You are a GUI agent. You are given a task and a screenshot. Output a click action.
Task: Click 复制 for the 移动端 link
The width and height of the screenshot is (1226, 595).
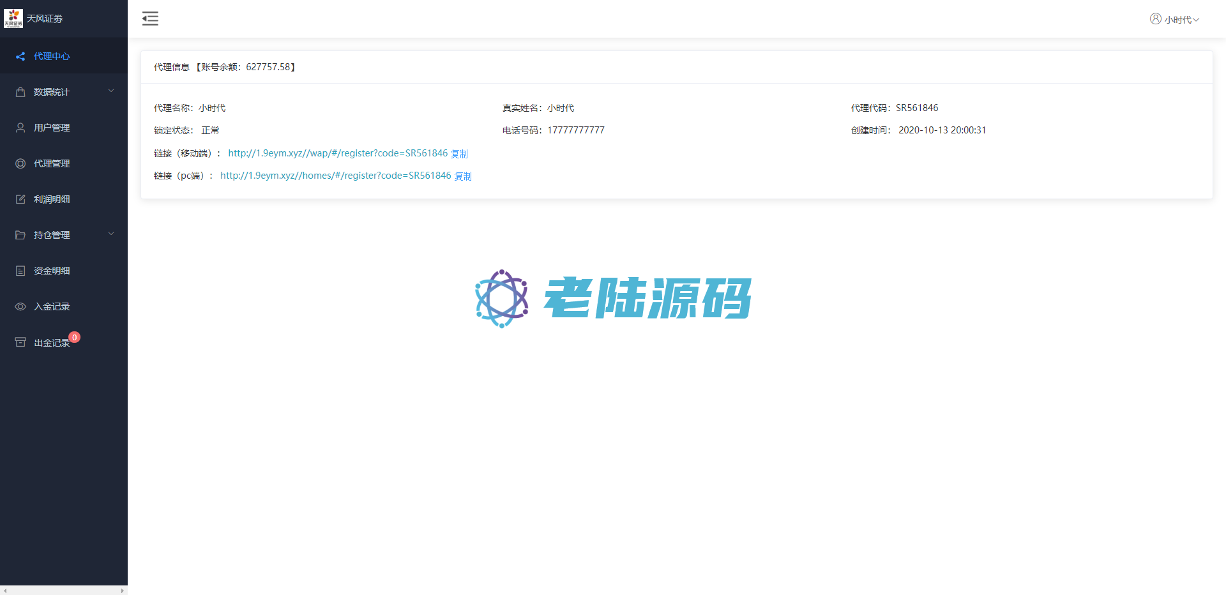[x=459, y=154]
